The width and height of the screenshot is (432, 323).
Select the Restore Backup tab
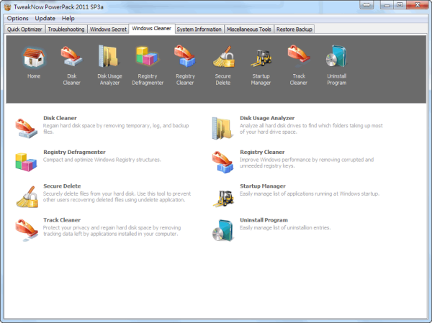[x=294, y=29]
